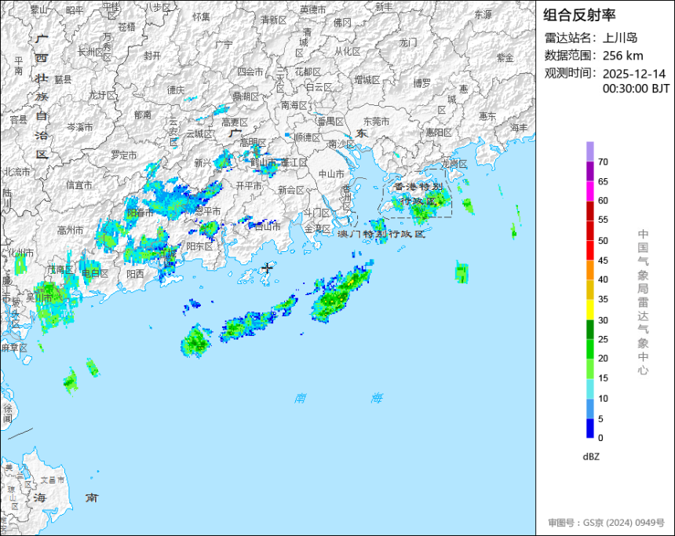Click the 四会市 map label
Viewport: 675px width, 536px height.
coord(250,71)
